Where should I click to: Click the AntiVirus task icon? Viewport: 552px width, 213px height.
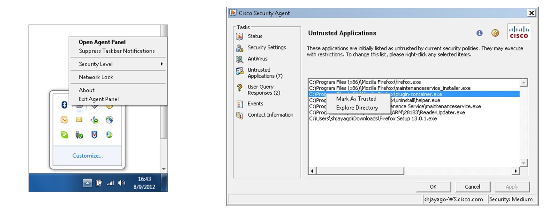click(x=240, y=59)
